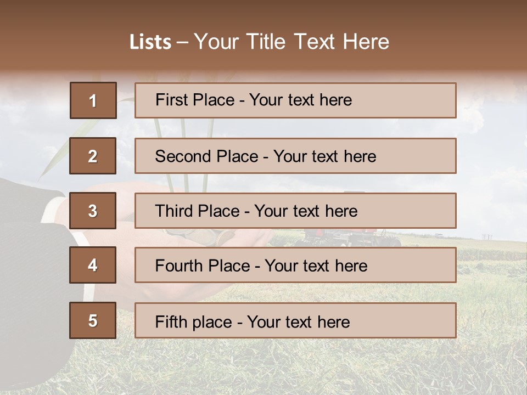Click the Your Title Text Here heading
527x395 pixels.
[x=291, y=42]
